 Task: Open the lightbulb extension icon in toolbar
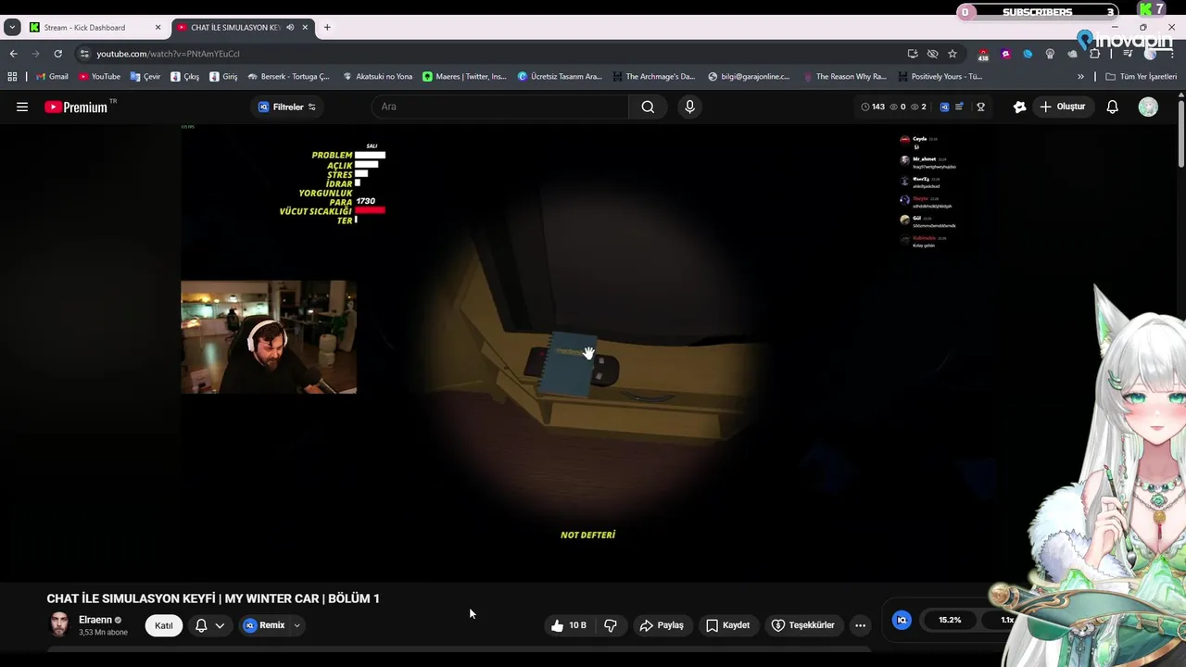pos(1050,54)
